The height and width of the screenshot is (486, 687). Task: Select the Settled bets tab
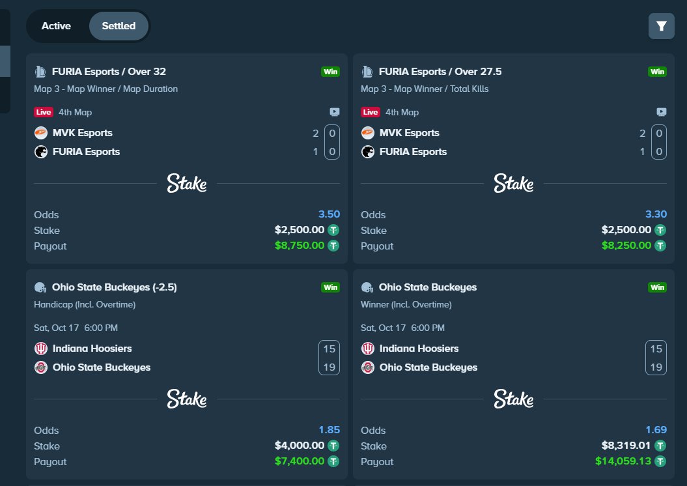pyautogui.click(x=119, y=26)
